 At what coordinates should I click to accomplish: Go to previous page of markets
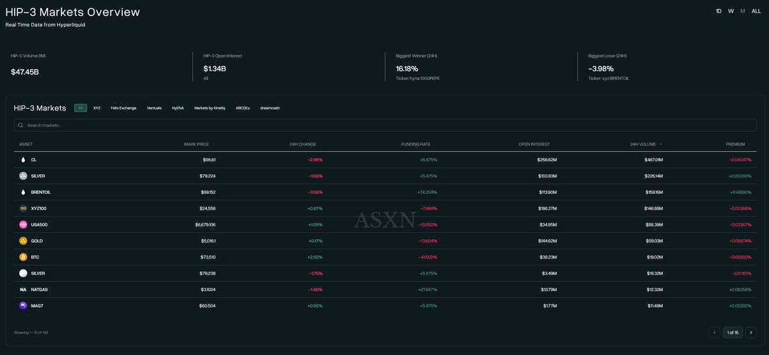(x=715, y=333)
